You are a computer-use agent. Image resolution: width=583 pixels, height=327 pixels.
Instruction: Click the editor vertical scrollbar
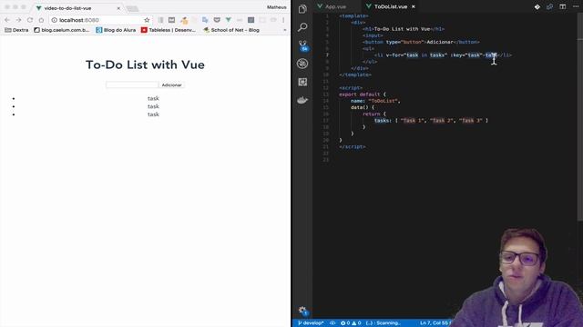580,117
